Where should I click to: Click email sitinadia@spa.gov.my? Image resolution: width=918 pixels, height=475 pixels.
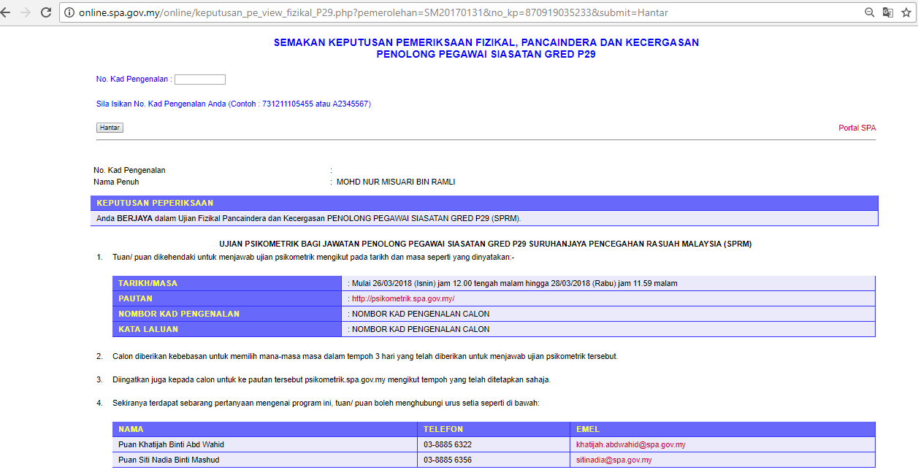coord(613,460)
